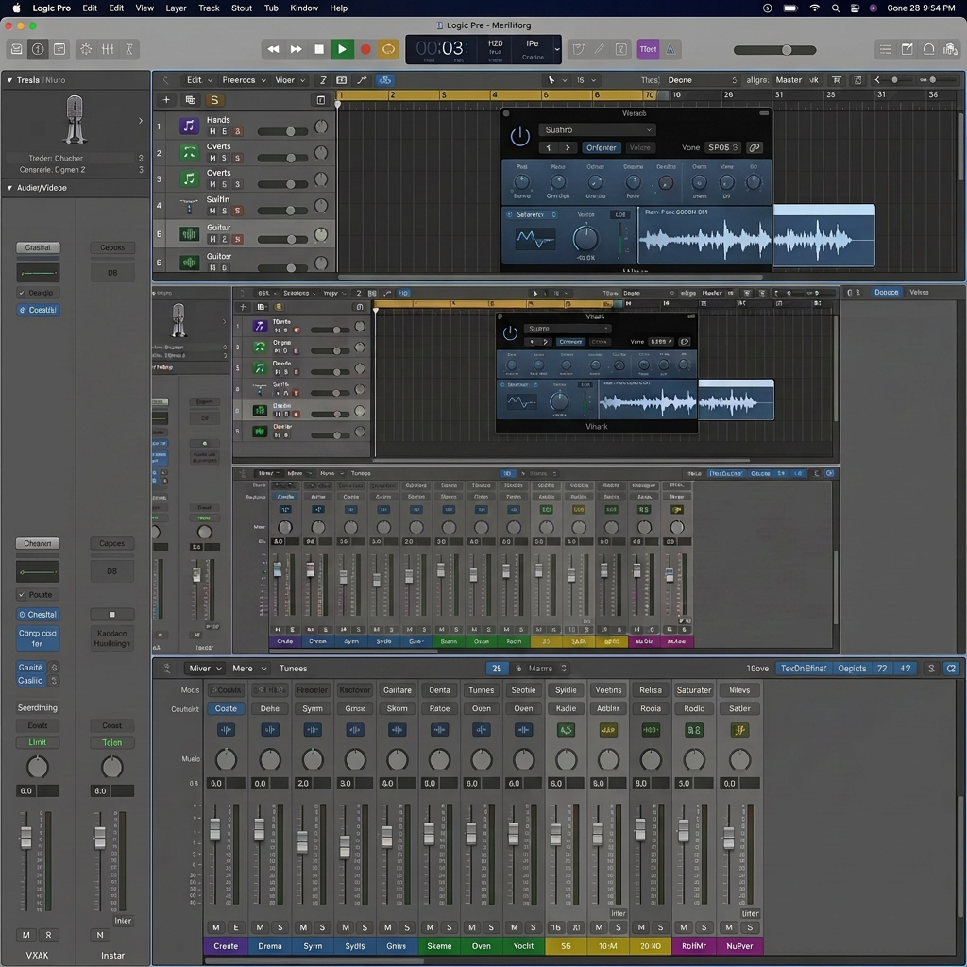This screenshot has height=967, width=967.
Task: Click the Inspector info icon
Action: point(38,49)
